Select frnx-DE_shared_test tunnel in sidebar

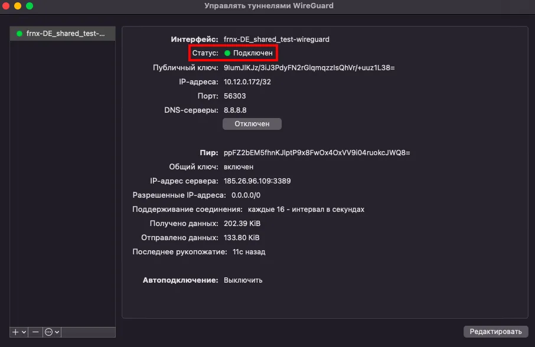pos(63,34)
